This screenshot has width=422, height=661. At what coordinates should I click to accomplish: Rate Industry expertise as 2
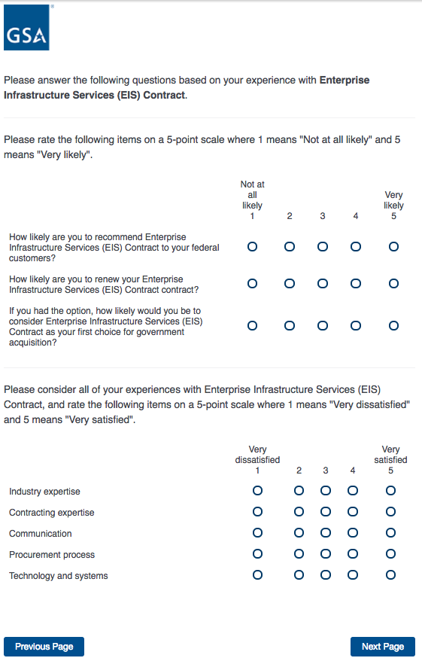(x=299, y=491)
